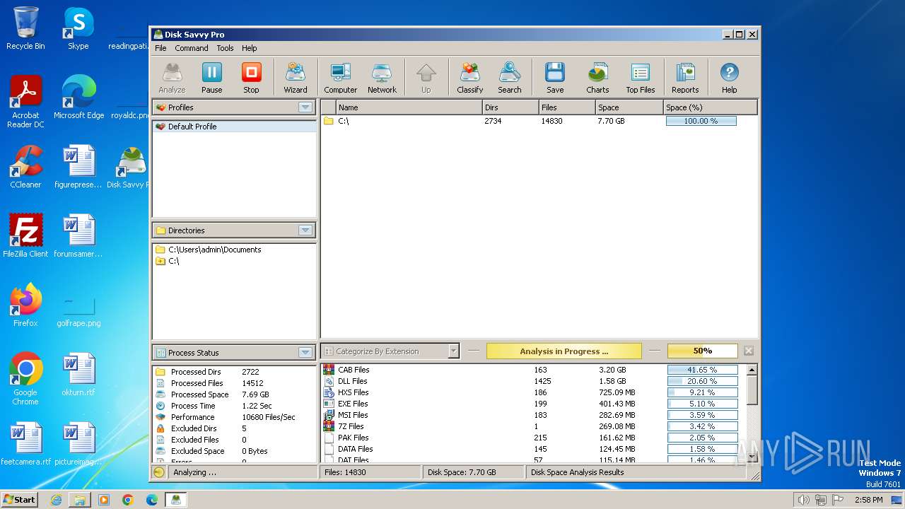Open the File menu
The image size is (905, 509).
click(161, 48)
